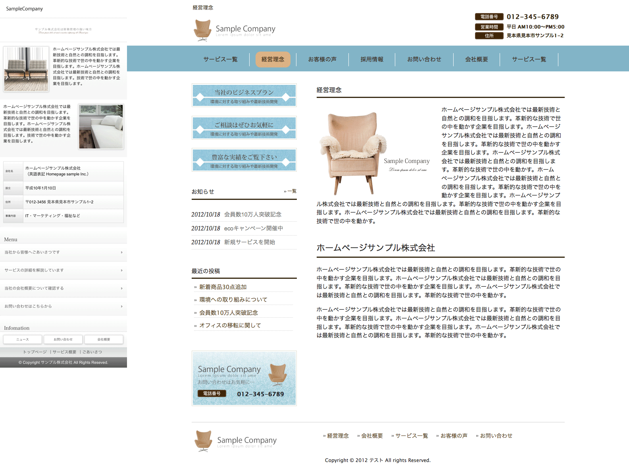Click the 当社のビジネスプラン banner
The width and height of the screenshot is (629, 466).
click(244, 95)
